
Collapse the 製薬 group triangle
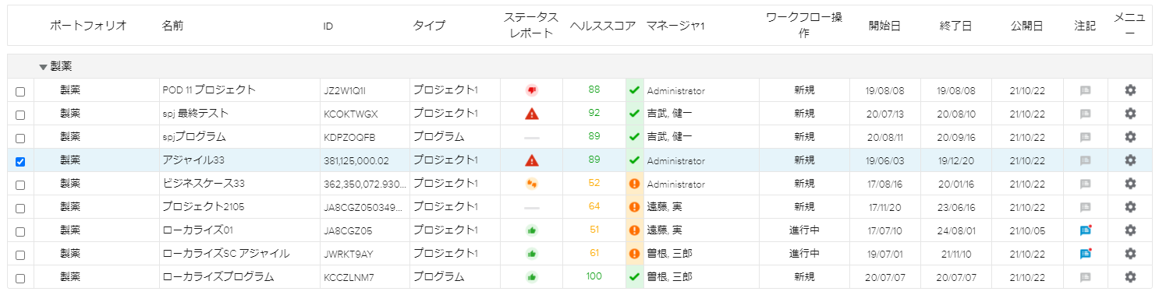43,67
